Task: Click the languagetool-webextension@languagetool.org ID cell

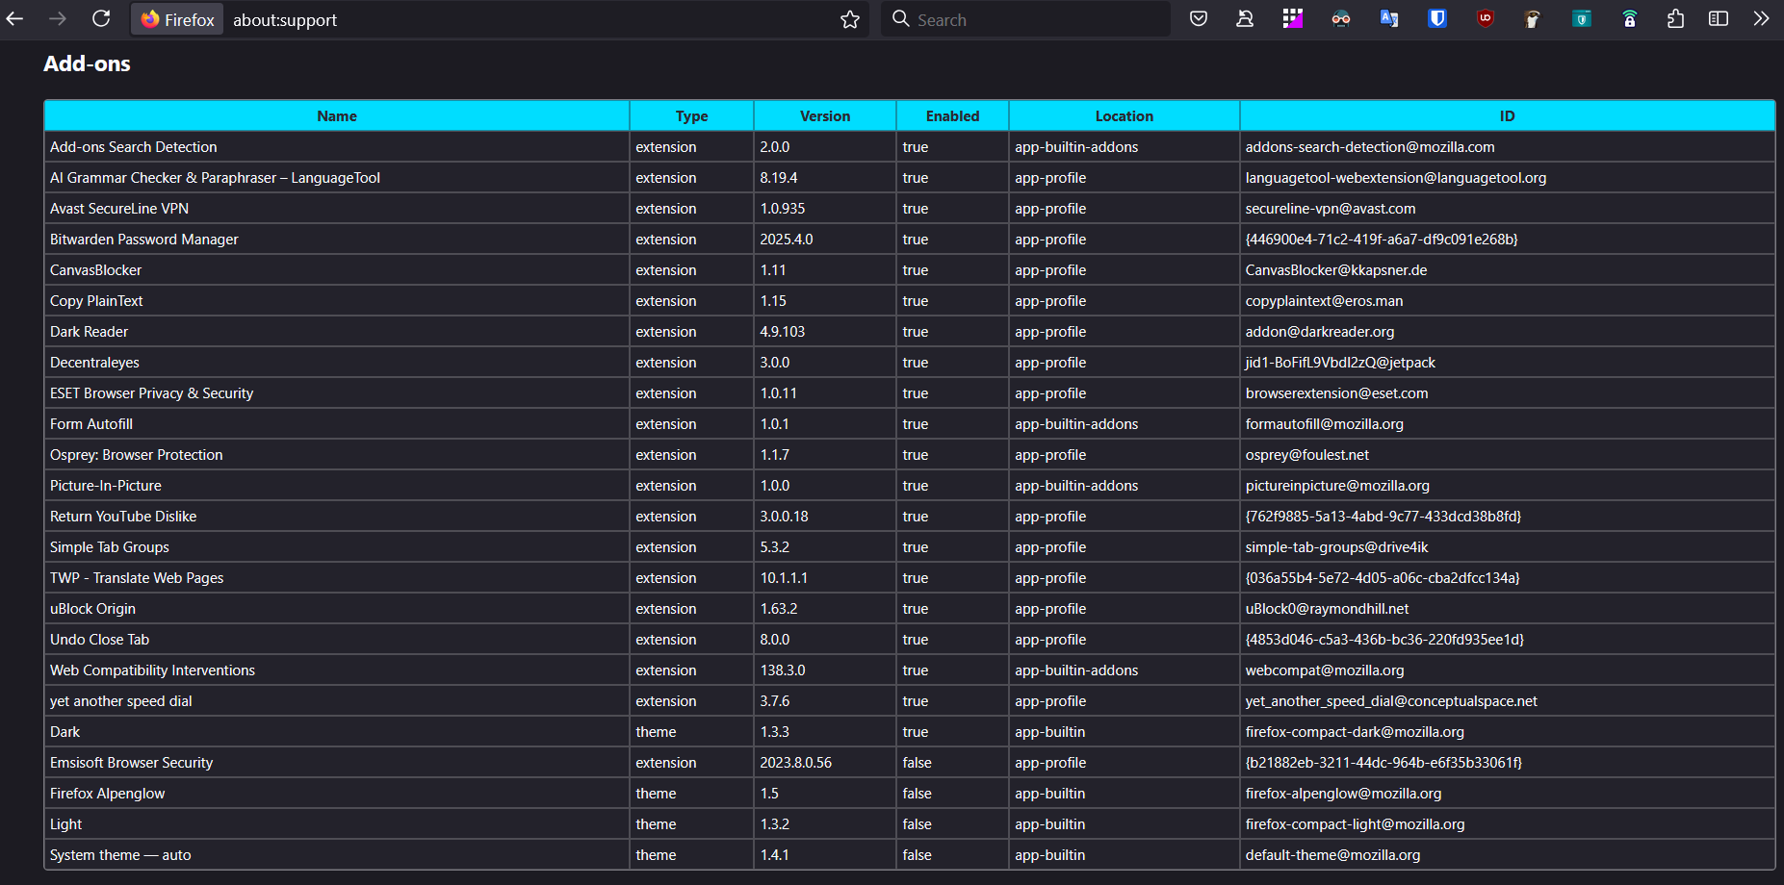Action: [1507, 177]
